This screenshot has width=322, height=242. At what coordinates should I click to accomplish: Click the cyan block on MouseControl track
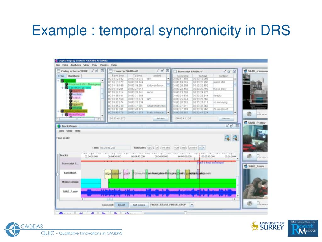click(x=91, y=183)
